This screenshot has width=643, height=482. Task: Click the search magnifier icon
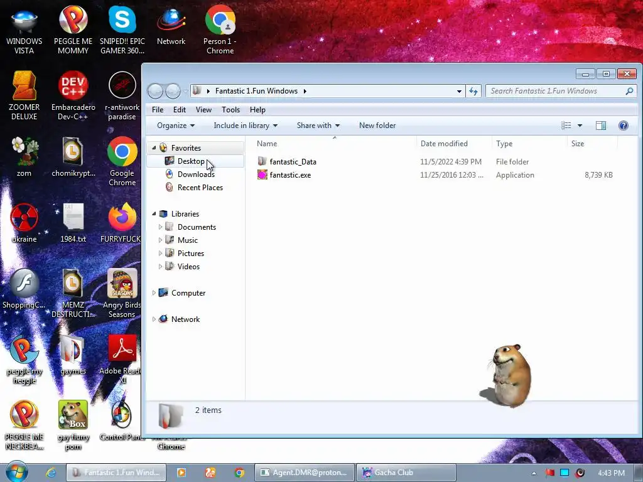[629, 91]
